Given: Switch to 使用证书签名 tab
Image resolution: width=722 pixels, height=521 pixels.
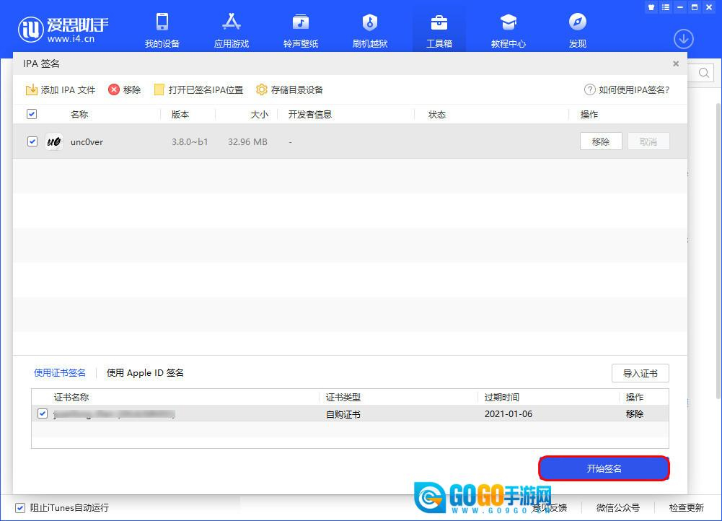Looking at the screenshot, I should click(60, 373).
